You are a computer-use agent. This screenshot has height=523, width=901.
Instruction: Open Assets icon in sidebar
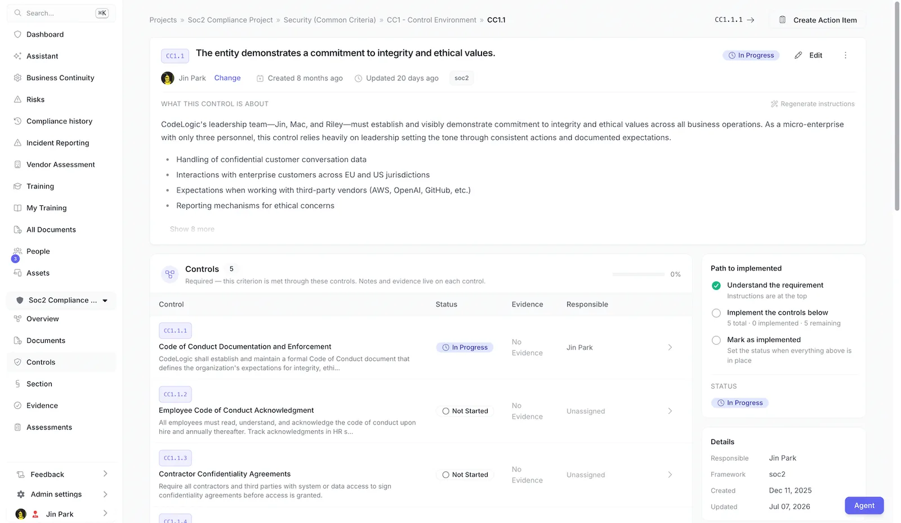[17, 273]
